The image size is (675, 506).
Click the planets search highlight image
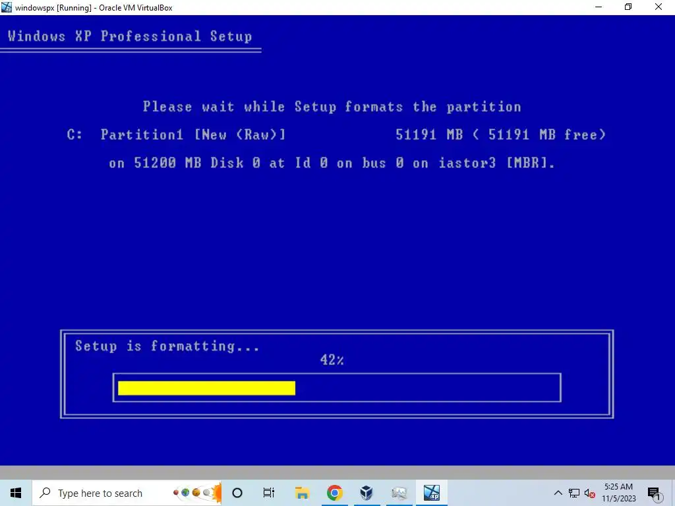point(197,493)
